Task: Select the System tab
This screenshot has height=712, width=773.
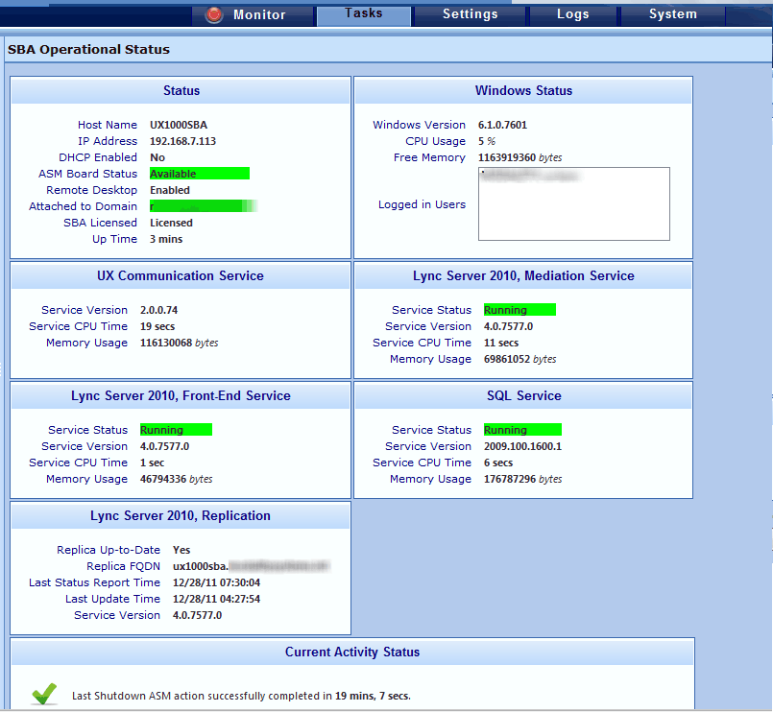Action: (x=672, y=14)
